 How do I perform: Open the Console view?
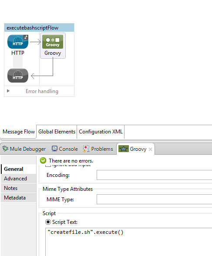click(x=65, y=149)
